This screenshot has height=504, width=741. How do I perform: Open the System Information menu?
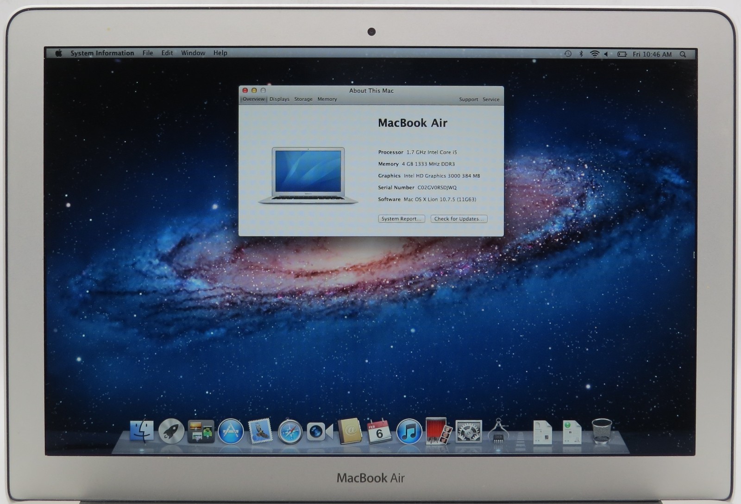click(102, 53)
